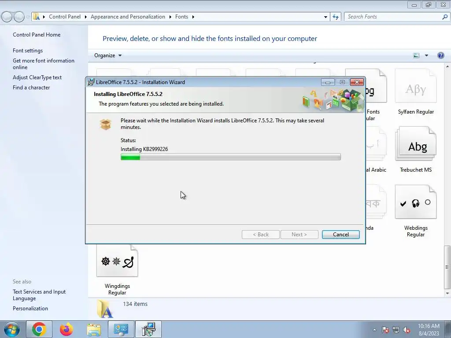Click the change view icon
Viewport: 451px width, 338px height.
tap(416, 55)
